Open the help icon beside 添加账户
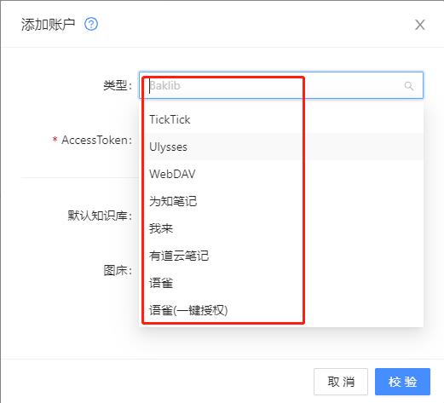444x403 pixels. (x=91, y=24)
